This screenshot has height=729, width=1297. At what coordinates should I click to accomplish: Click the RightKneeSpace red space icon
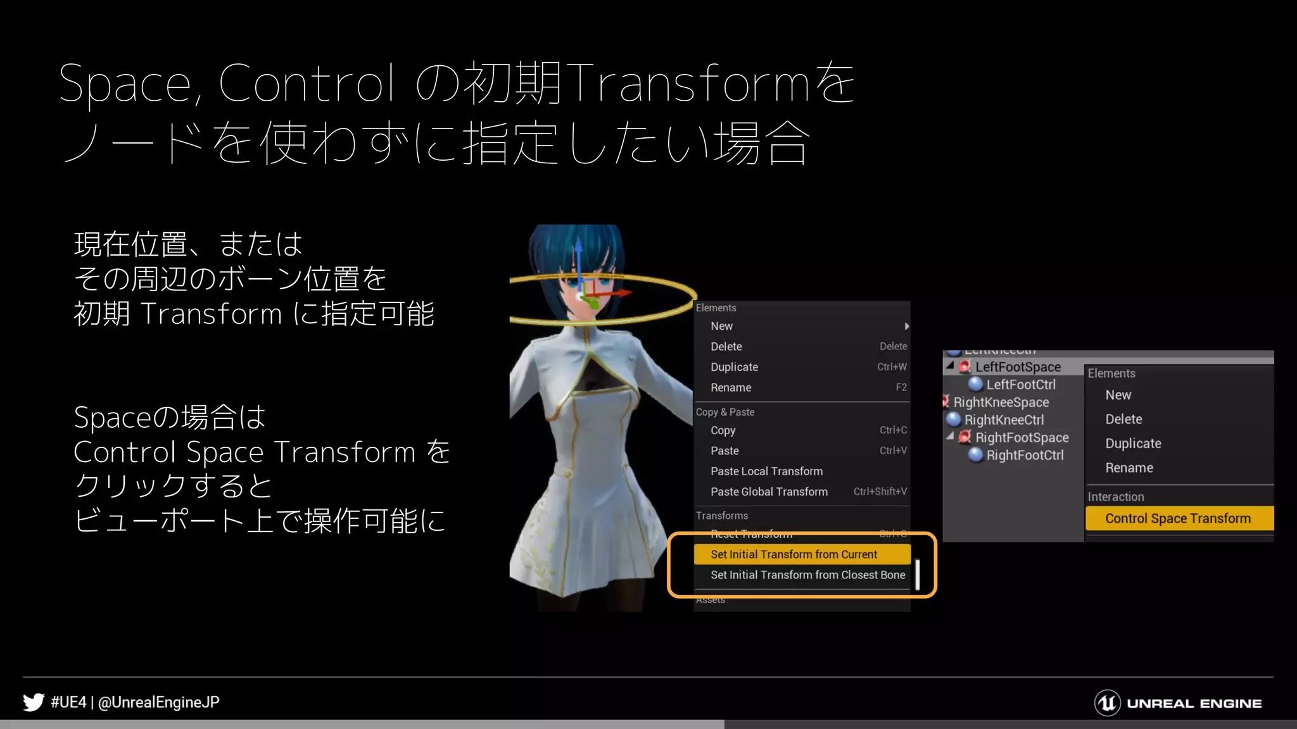(x=946, y=401)
